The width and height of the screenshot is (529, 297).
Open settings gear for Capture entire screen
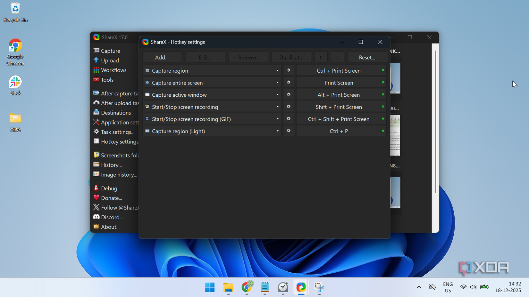pyautogui.click(x=289, y=83)
